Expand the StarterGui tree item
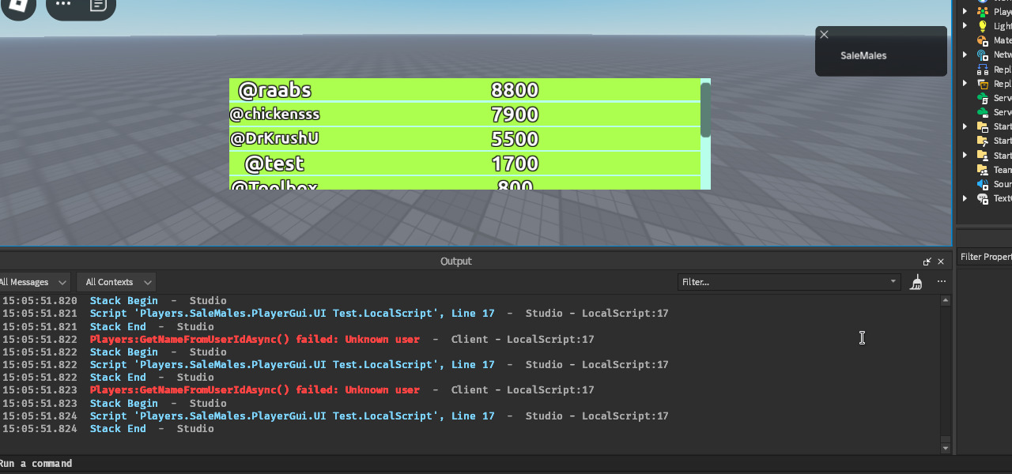Screen dimensions: 1012x474 (965, 126)
